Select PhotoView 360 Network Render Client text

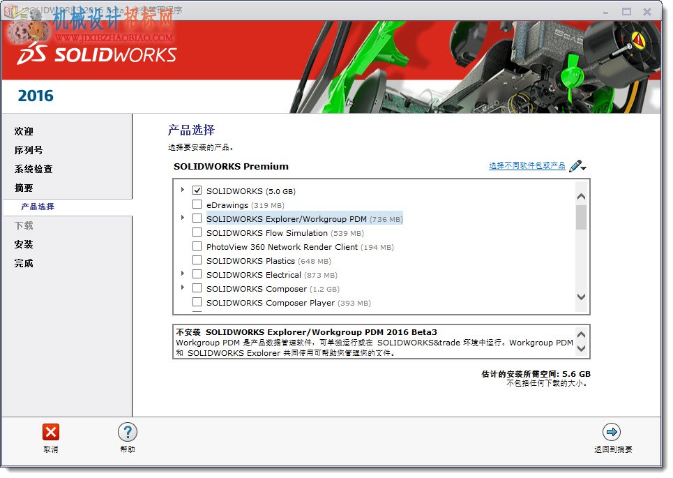tap(300, 247)
